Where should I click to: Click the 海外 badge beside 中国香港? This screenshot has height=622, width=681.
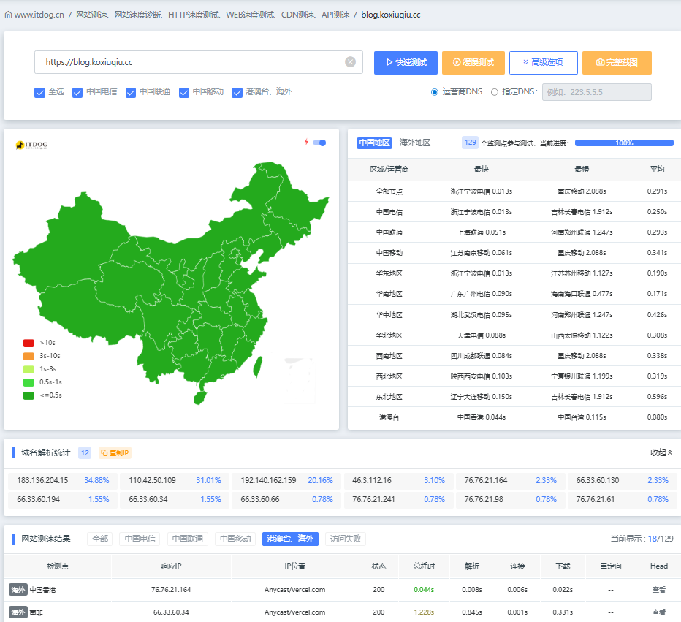[18, 590]
